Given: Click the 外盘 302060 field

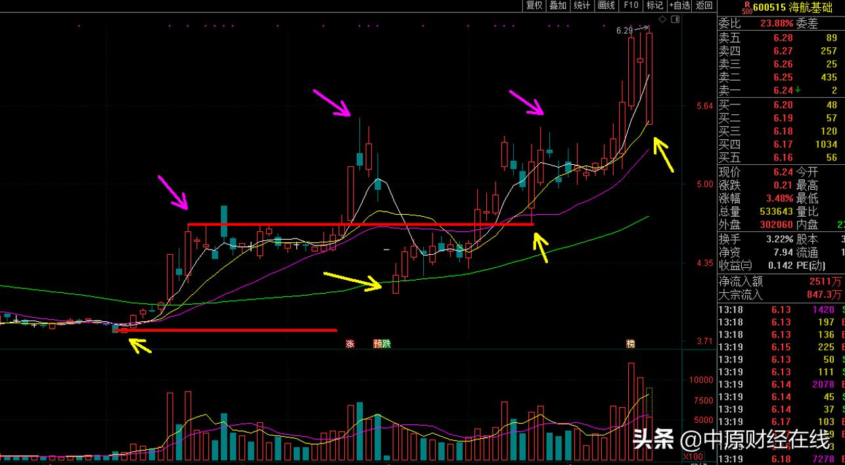Looking at the screenshot, I should coord(756,225).
